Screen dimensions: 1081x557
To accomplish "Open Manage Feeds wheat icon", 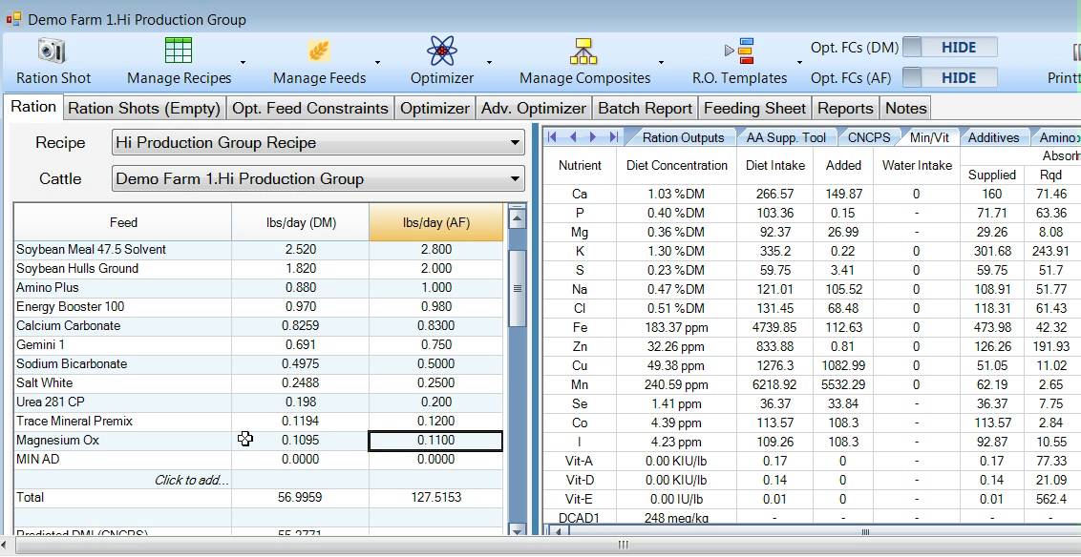I will coord(319,51).
